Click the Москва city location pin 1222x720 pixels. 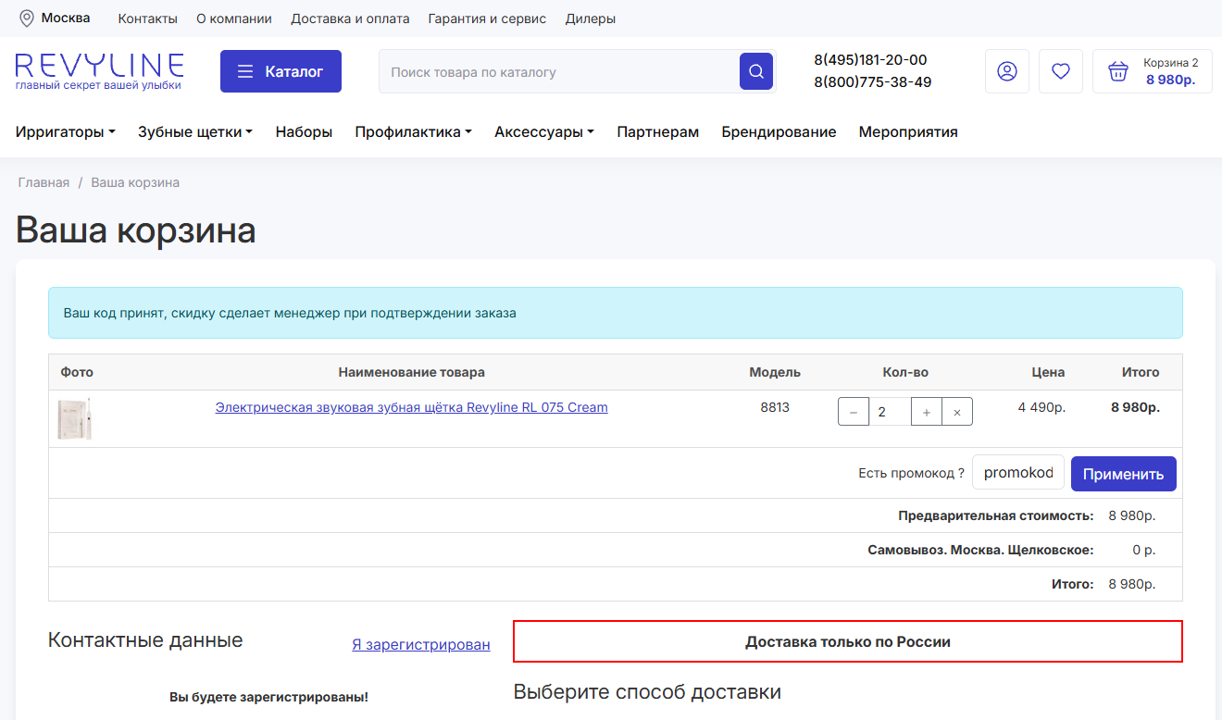click(x=27, y=19)
